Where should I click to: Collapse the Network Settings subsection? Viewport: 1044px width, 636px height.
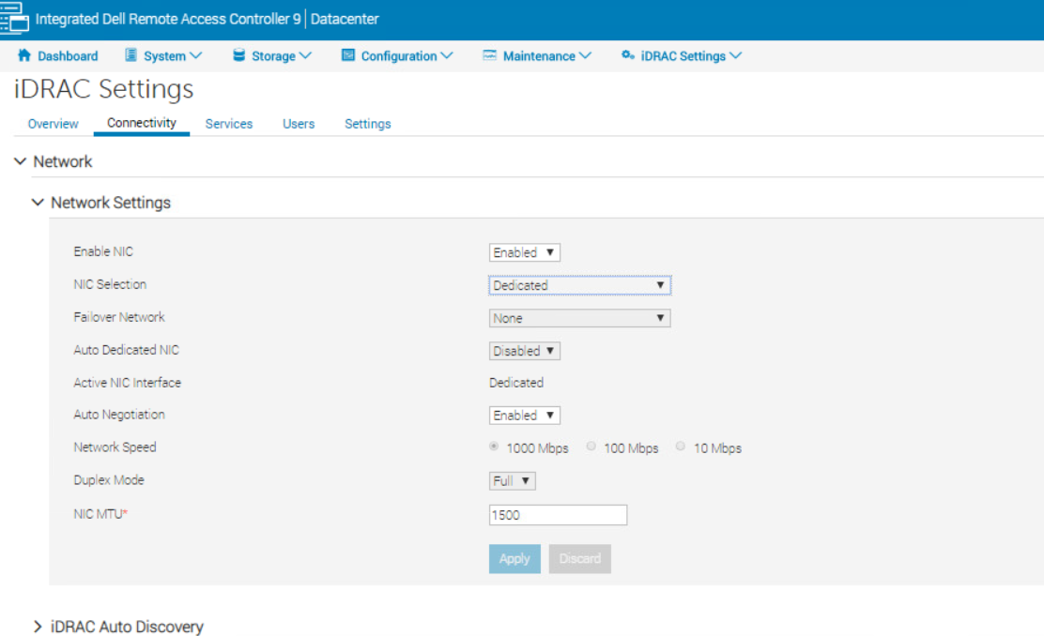[38, 203]
